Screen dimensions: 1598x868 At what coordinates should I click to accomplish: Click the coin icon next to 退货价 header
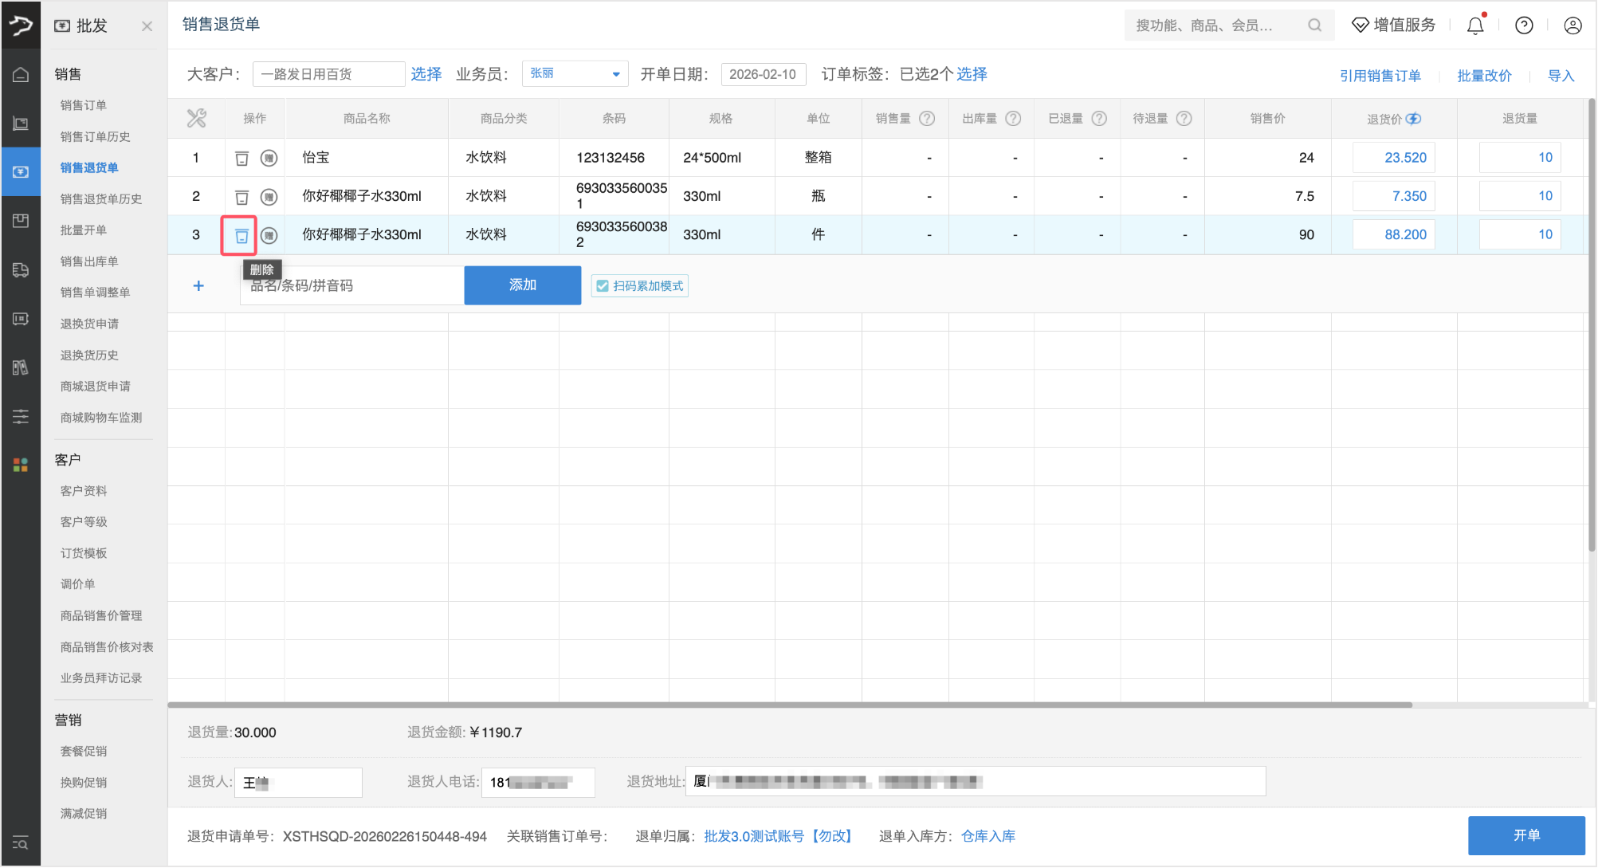[1414, 118]
